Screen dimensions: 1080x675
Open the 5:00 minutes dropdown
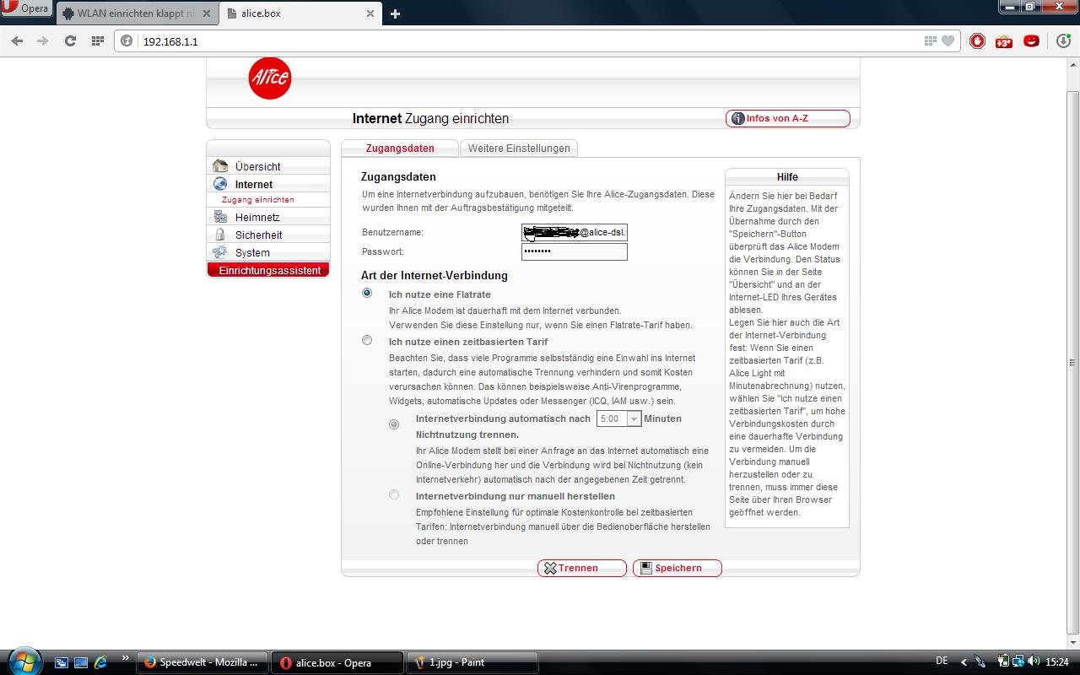click(618, 418)
